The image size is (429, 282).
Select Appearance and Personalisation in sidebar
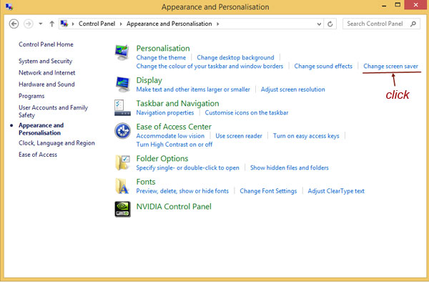click(x=41, y=129)
